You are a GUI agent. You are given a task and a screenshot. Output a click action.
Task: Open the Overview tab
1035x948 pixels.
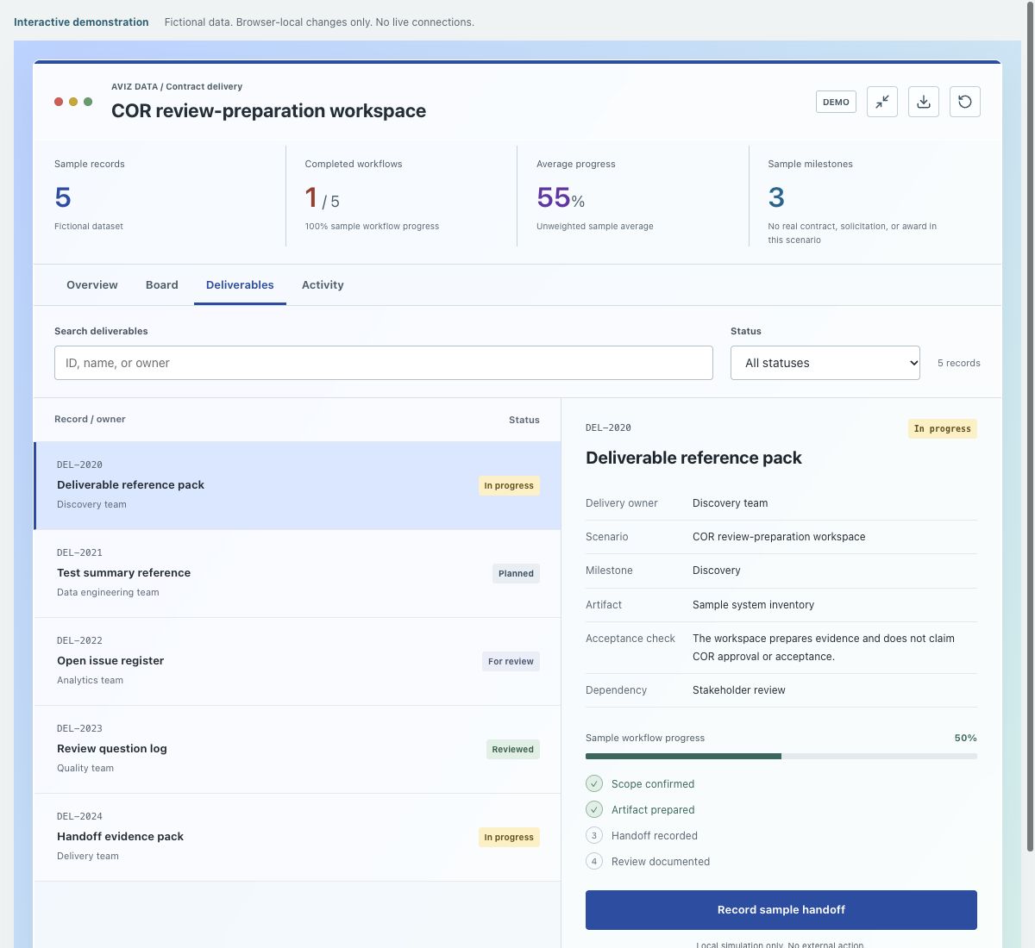pos(92,285)
